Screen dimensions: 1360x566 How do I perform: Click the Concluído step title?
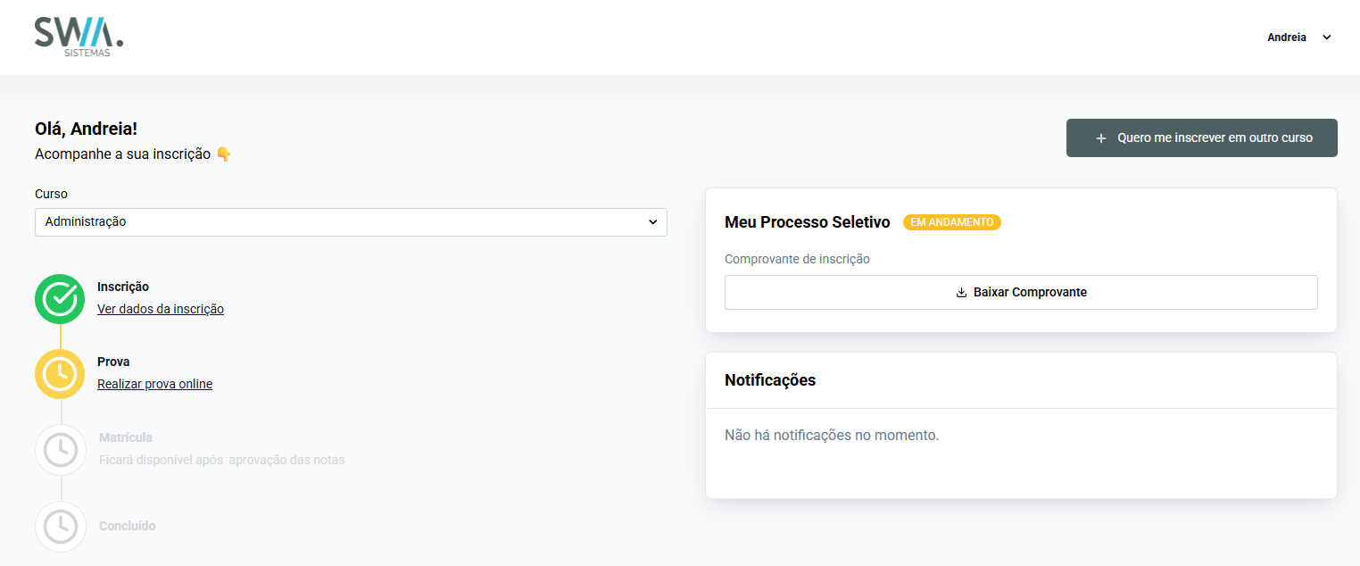(128, 526)
